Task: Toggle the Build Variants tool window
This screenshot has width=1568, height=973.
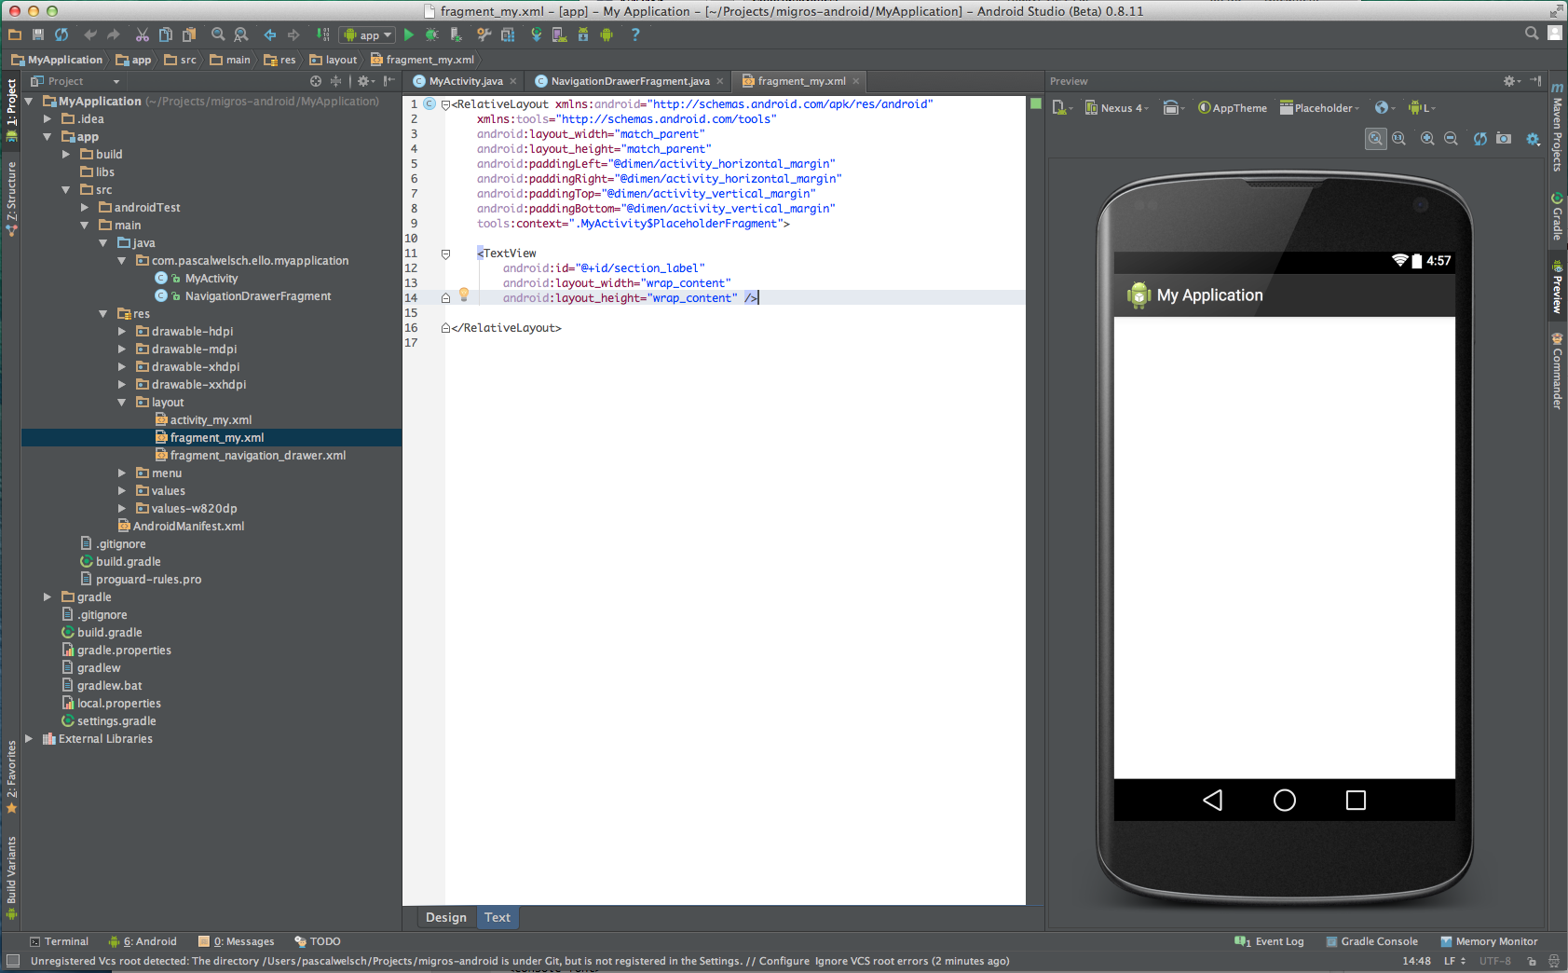Action: point(11,878)
